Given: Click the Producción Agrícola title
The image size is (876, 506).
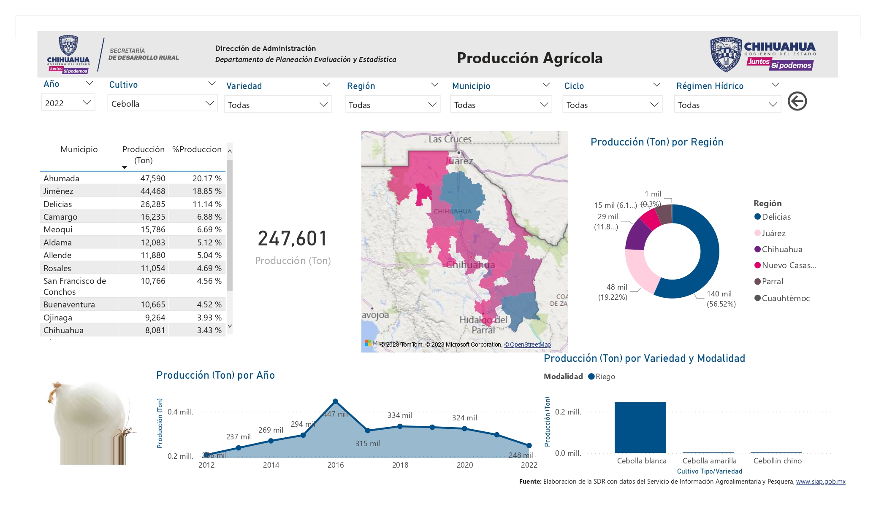Looking at the screenshot, I should click(x=530, y=58).
